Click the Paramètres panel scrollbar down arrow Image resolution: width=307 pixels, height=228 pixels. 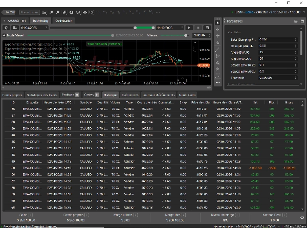coord(301,84)
